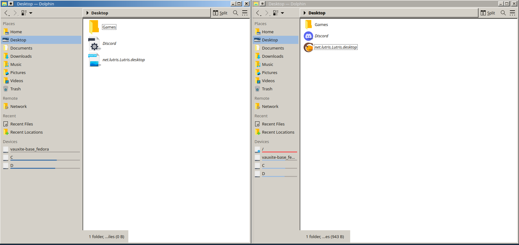Open Videos in right window's sidebar
The width and height of the screenshot is (519, 245).
[x=276, y=81]
